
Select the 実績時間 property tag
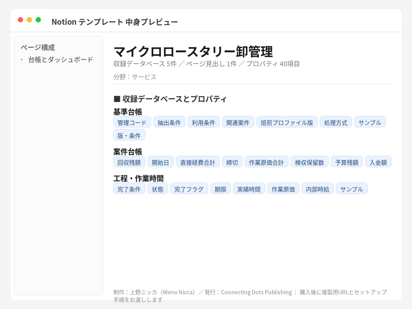249,189
